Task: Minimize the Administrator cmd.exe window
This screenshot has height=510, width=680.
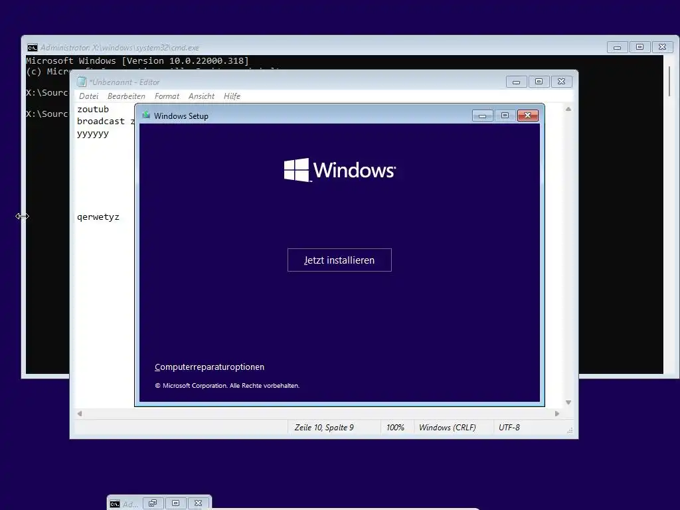Action: [617, 47]
